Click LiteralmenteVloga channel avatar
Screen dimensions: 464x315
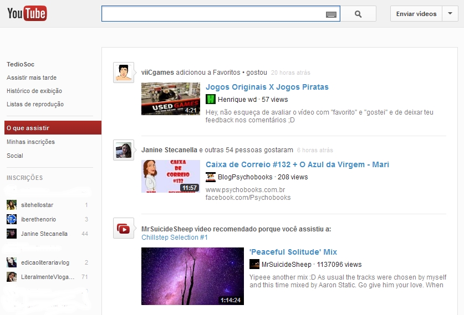(12, 277)
